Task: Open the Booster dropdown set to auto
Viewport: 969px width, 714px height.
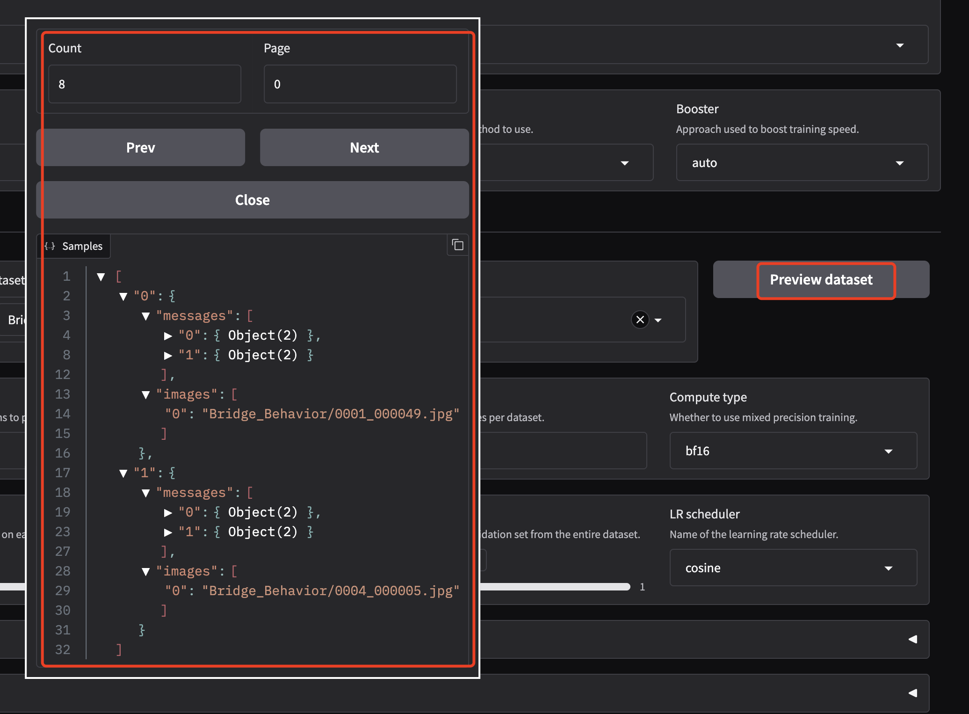Action: click(802, 163)
